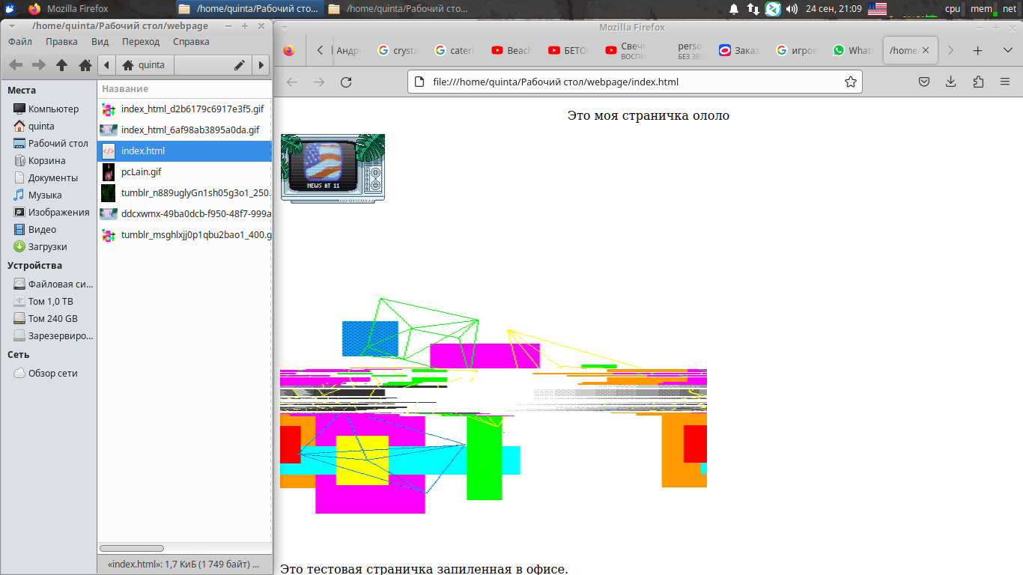Open Firefox hamburger application menu

click(1005, 82)
